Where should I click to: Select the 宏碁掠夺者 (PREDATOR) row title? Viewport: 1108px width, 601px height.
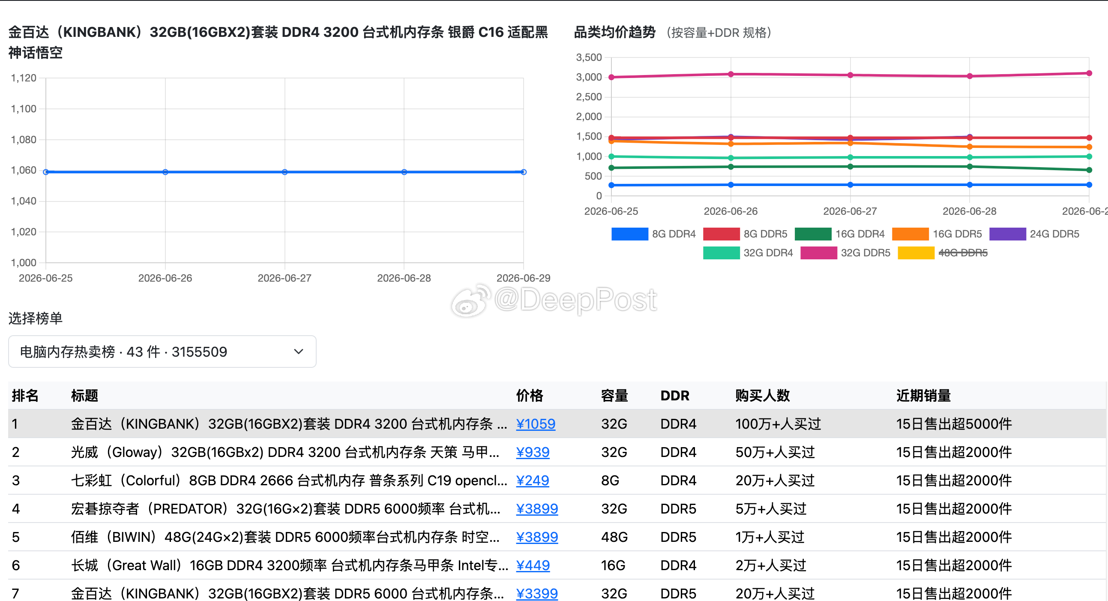point(286,508)
